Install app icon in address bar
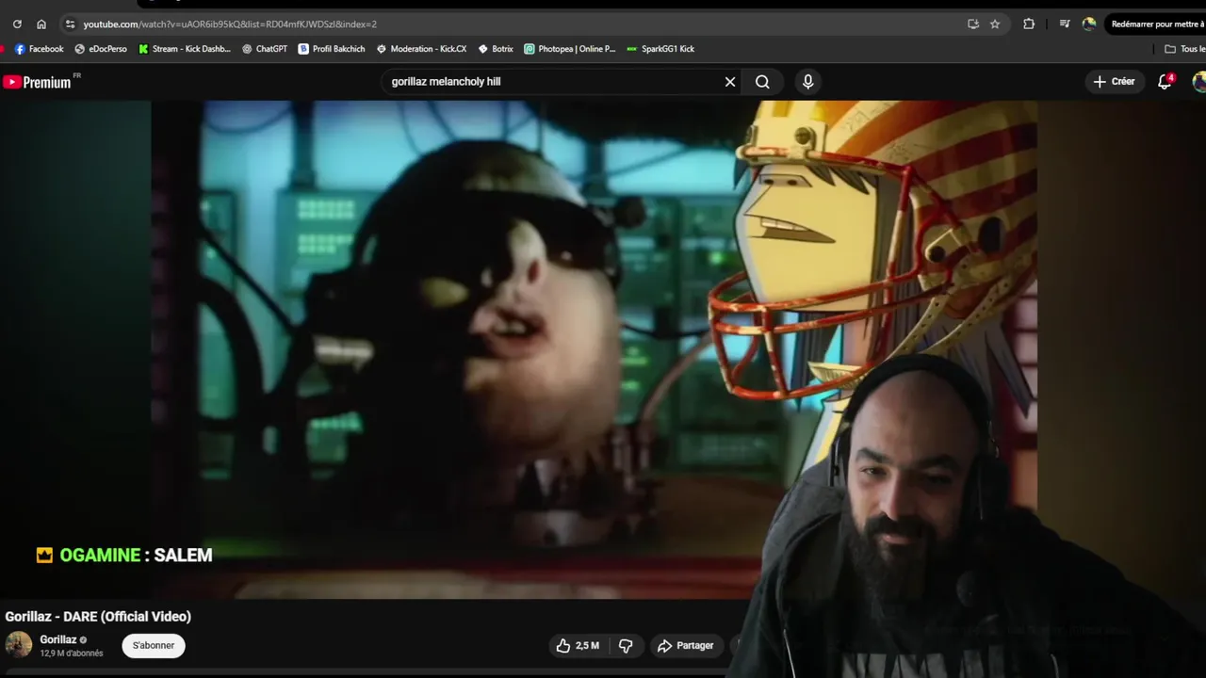1206x678 pixels. (x=973, y=24)
